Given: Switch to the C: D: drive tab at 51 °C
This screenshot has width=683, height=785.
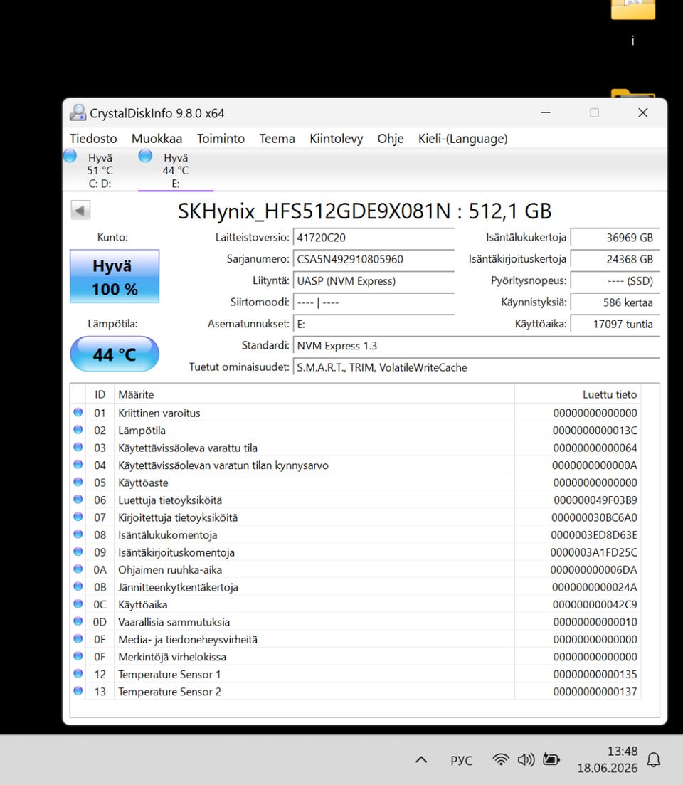Looking at the screenshot, I should pos(100,170).
